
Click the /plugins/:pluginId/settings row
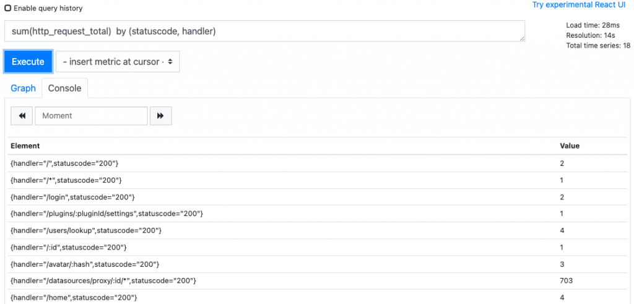(x=319, y=214)
